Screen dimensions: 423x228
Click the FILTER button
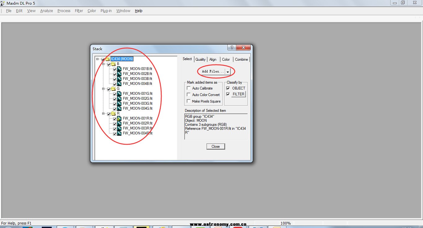click(238, 94)
